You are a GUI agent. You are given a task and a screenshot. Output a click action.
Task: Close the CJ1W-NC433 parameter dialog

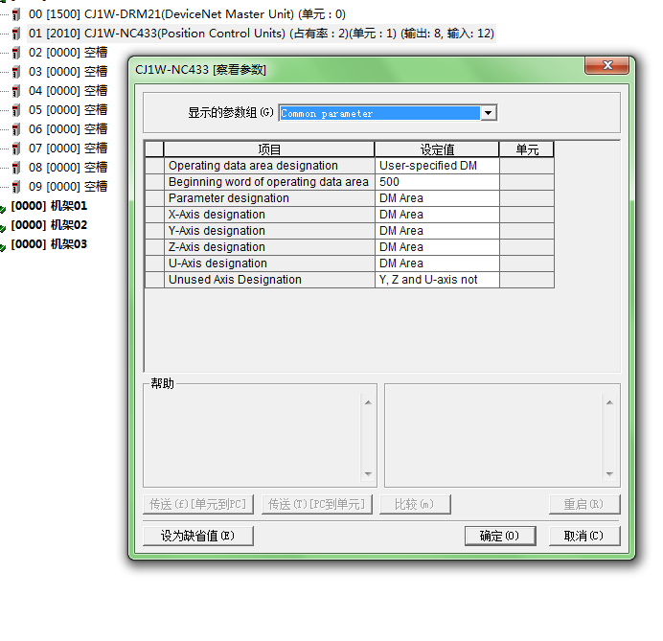[x=606, y=66]
